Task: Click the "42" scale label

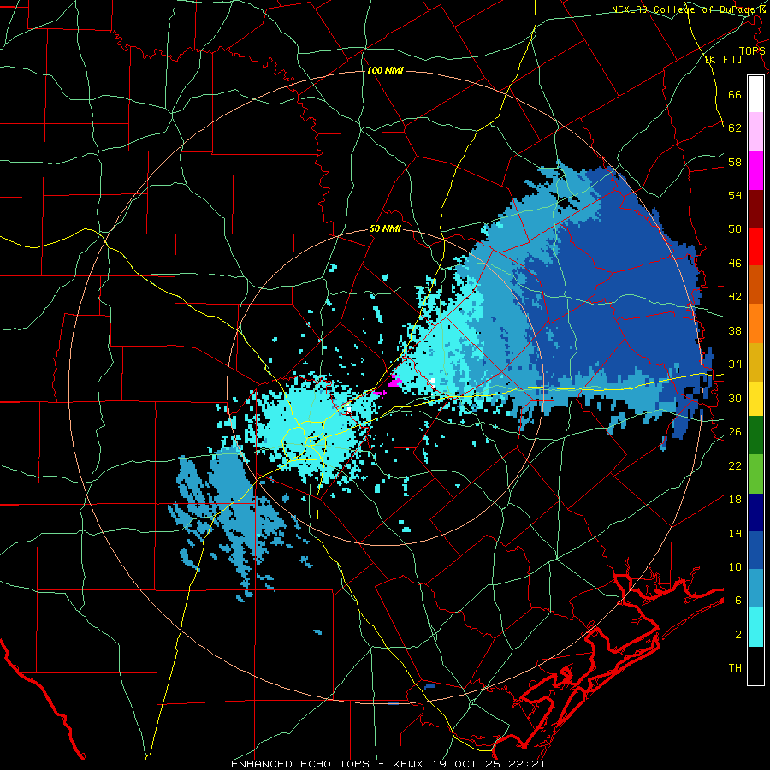Action: click(x=735, y=297)
